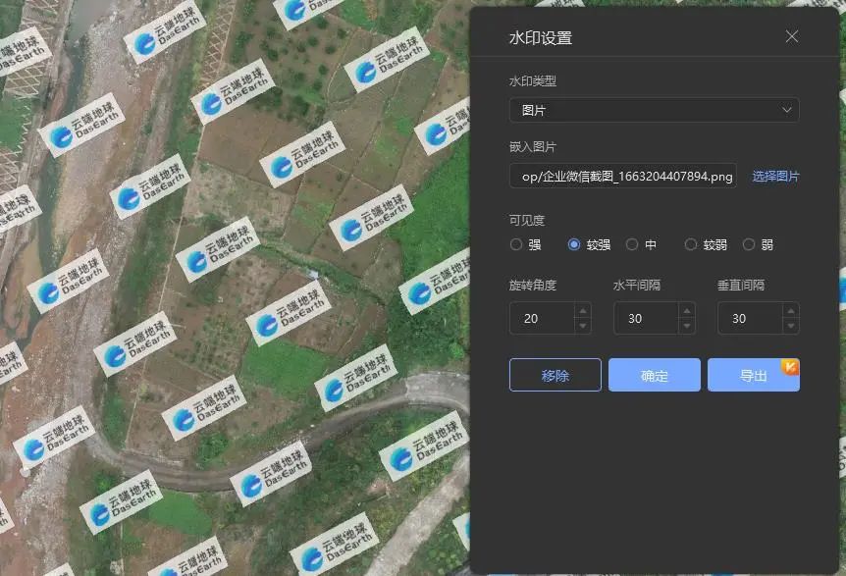Viewport: 846px width, 576px height.
Task: Decrease the 旋转角度 value with down arrow
Action: [583, 326]
